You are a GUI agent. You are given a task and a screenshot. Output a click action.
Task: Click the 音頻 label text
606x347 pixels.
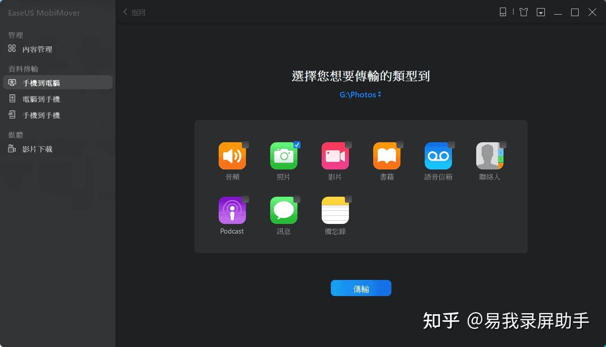point(232,177)
